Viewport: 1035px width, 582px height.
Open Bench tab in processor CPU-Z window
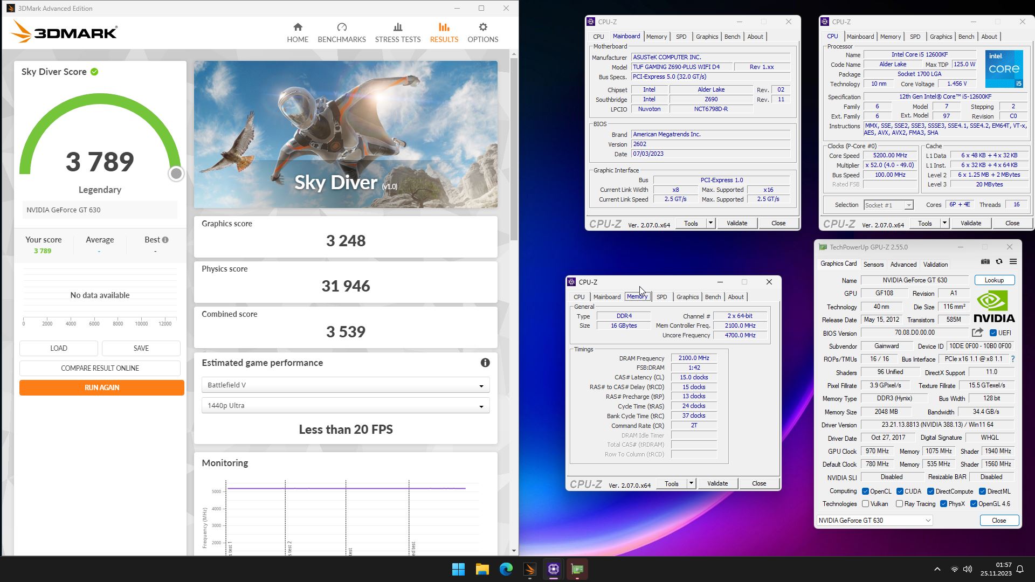click(966, 37)
